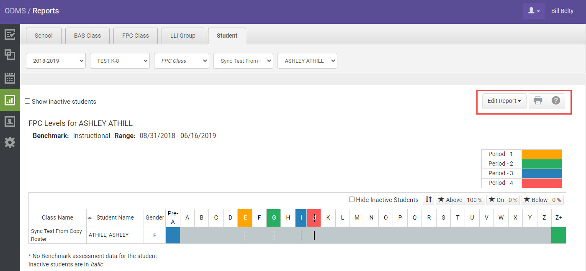Viewport: 586px width, 271px height.
Task: Click the Below - 0 % button
Action: pyautogui.click(x=542, y=200)
